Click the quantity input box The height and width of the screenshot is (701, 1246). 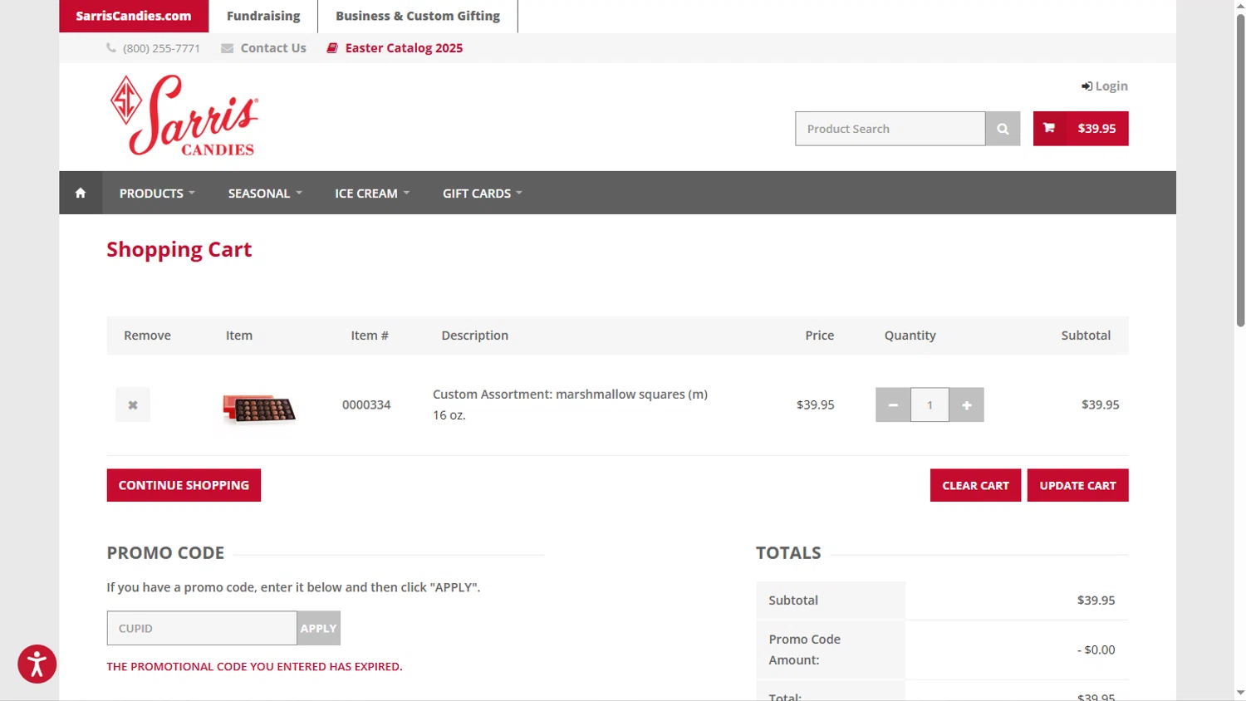pyautogui.click(x=930, y=404)
